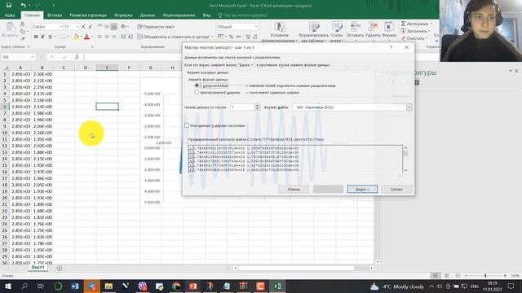This screenshot has width=522, height=293.
Task: Expand the Name Box dropdown arrow
Action: pyautogui.click(x=33, y=57)
